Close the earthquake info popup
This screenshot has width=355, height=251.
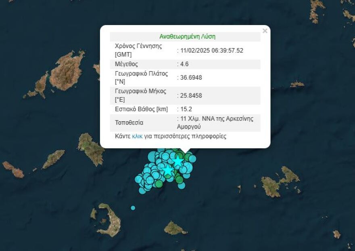(265, 31)
